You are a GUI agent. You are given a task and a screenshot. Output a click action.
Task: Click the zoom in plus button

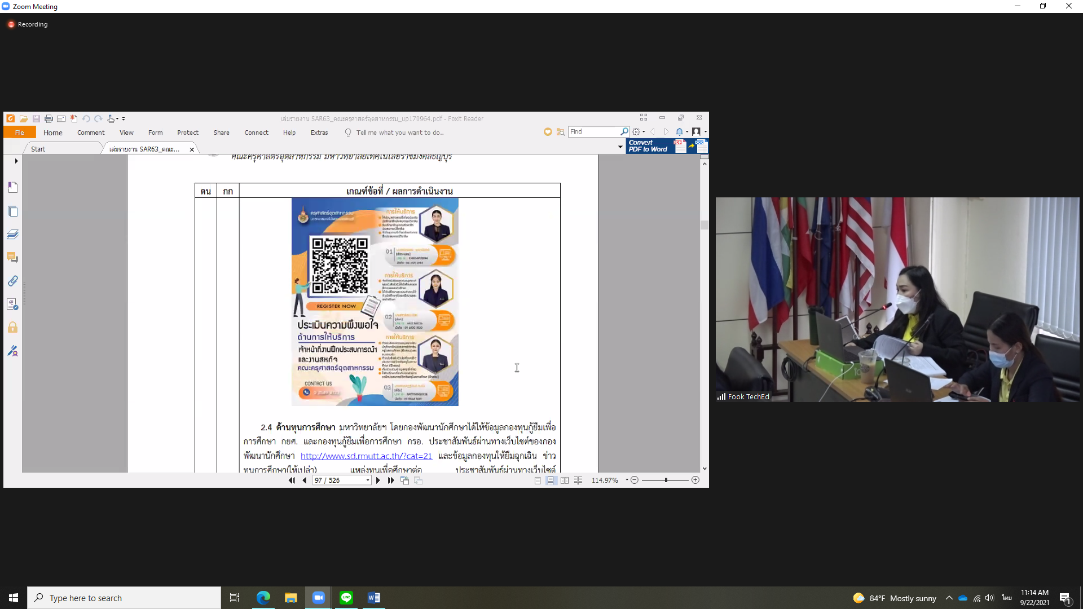pos(695,480)
